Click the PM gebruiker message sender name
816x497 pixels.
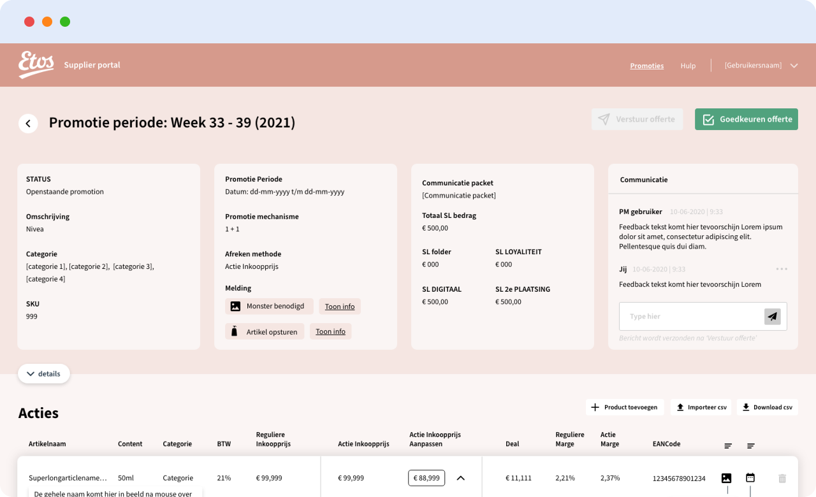tap(641, 212)
